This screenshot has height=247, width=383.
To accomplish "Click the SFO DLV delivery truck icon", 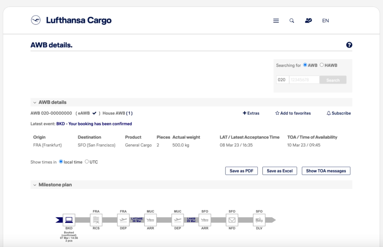I will pos(259,220).
